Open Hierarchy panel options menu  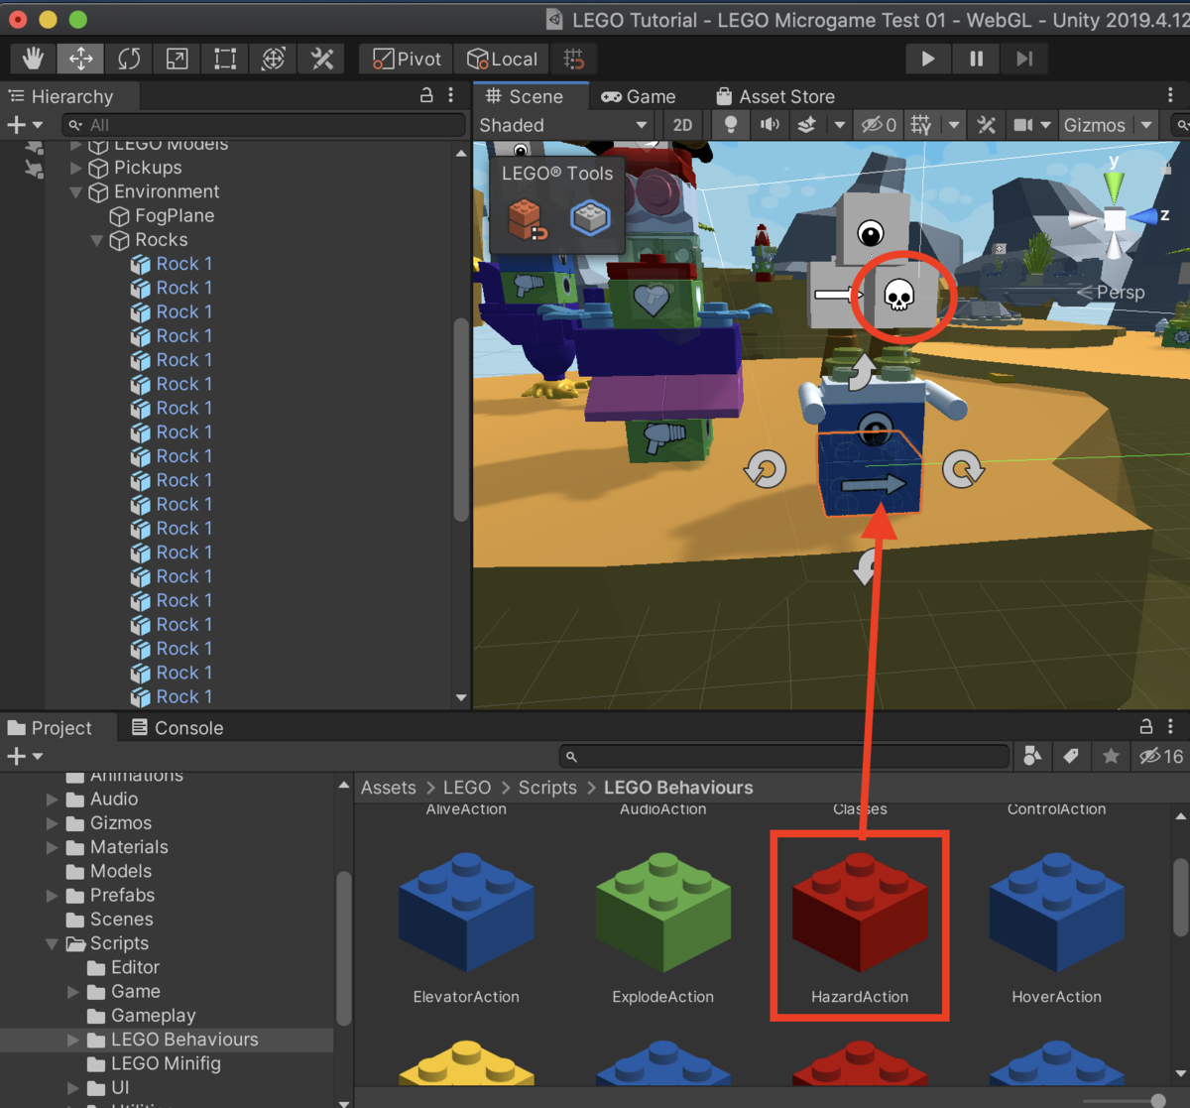tap(451, 95)
